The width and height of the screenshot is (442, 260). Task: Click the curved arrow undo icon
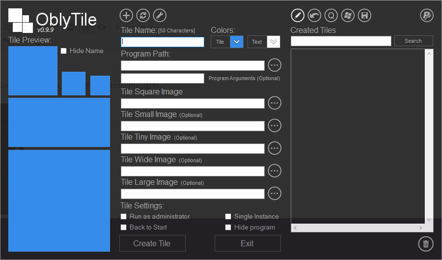click(x=314, y=15)
